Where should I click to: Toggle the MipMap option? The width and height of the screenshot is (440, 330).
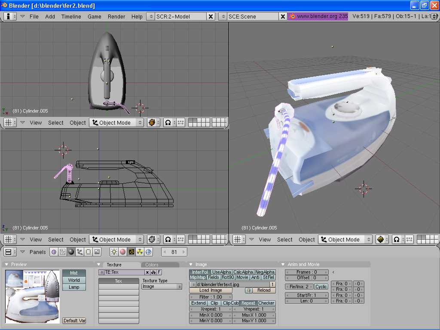[198, 278]
